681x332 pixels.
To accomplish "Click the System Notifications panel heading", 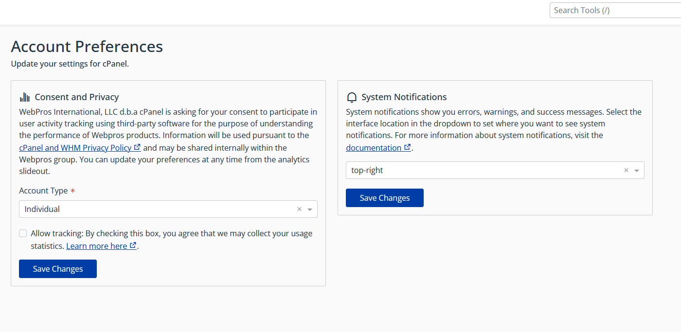I will [x=404, y=97].
